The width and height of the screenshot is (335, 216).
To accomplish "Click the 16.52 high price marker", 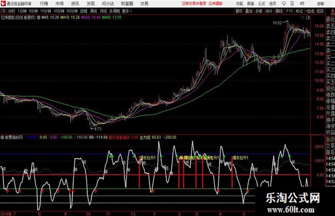I will tap(277, 23).
